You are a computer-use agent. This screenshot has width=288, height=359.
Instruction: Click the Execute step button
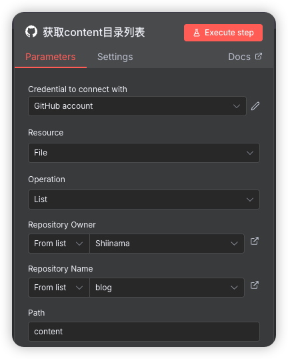pos(223,33)
